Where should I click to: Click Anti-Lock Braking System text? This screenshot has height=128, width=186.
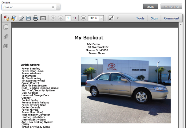[37, 122]
